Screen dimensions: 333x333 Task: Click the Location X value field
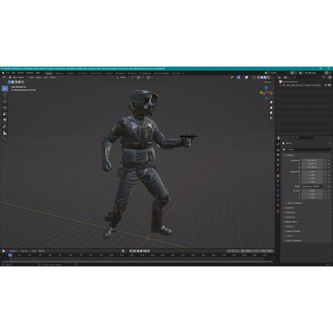pos(312,161)
